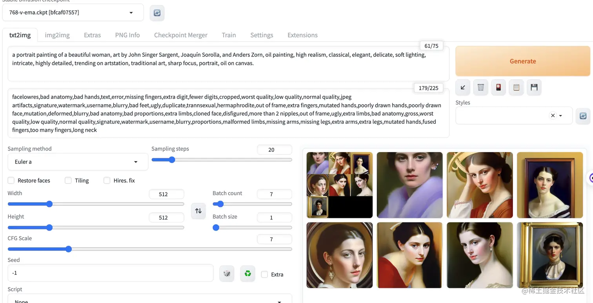This screenshot has height=303, width=593.
Task: Open the Settings tab
Action: coord(262,35)
